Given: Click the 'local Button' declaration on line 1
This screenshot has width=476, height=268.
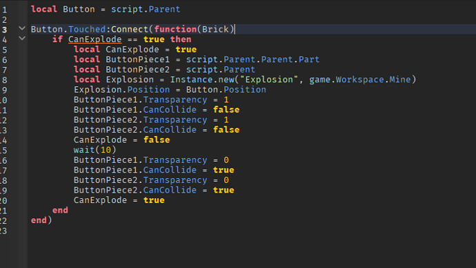Looking at the screenshot, I should pos(63,10).
